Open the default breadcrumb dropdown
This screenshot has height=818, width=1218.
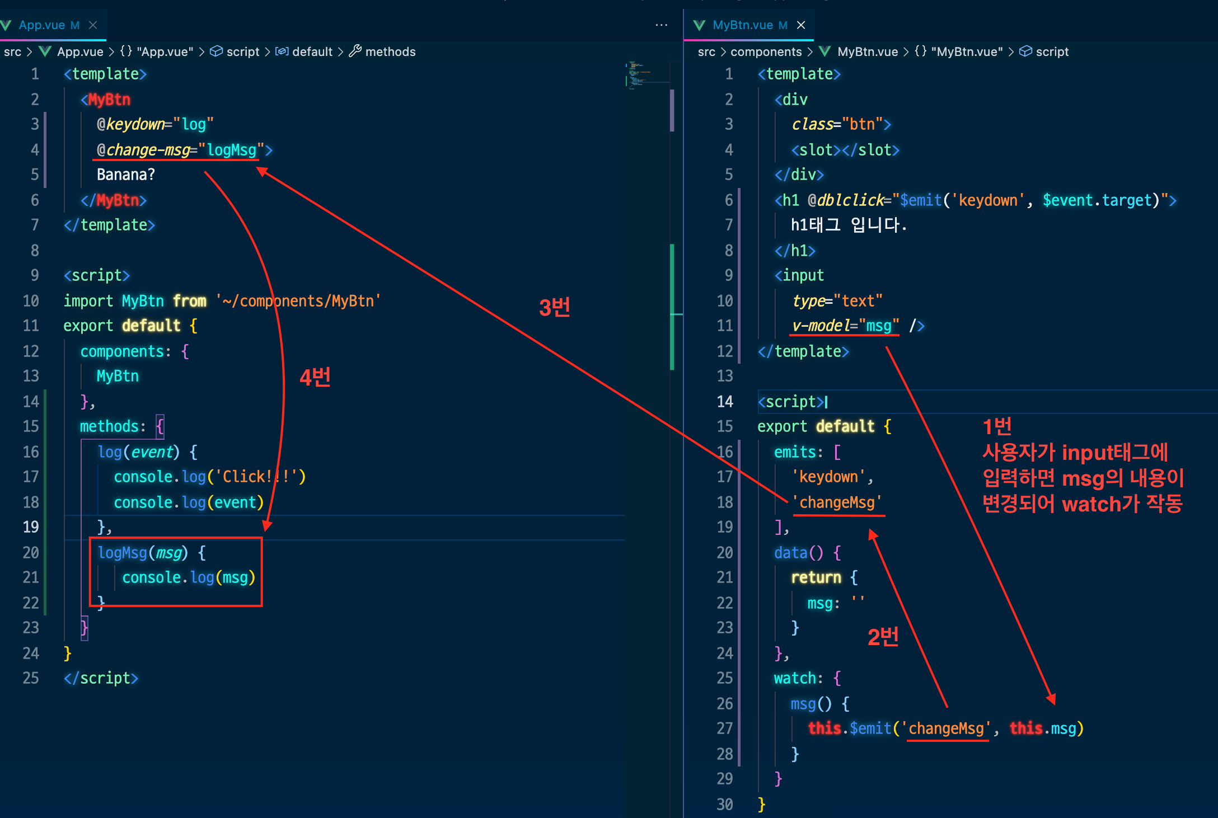(312, 51)
